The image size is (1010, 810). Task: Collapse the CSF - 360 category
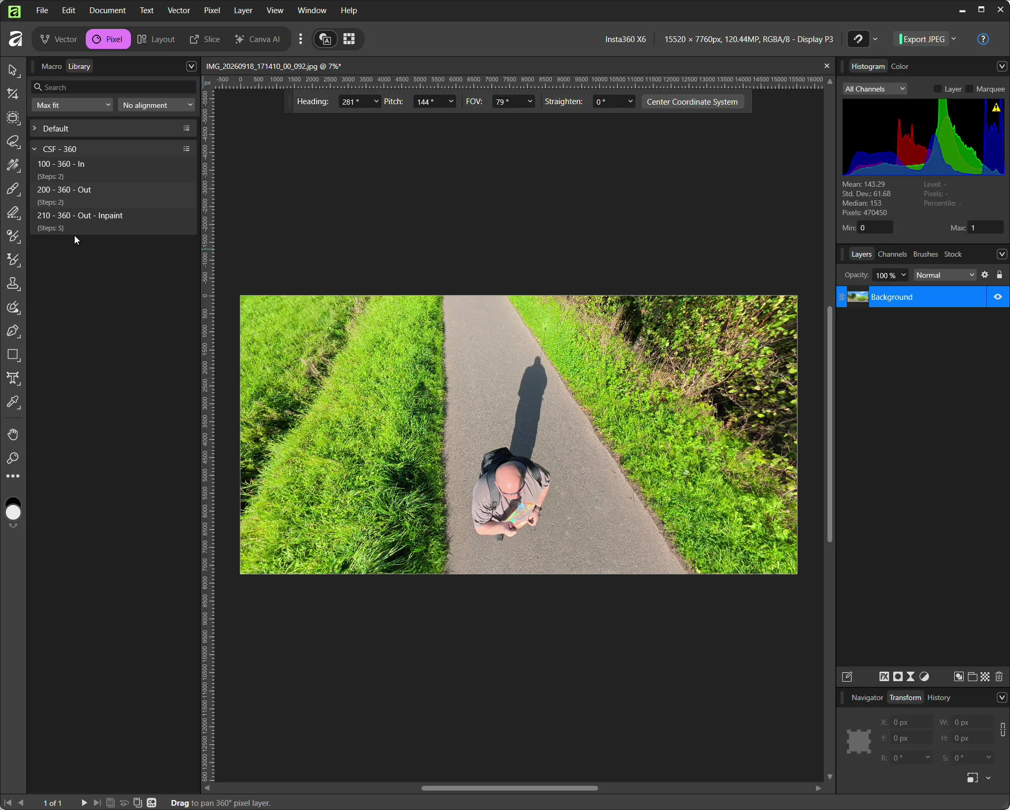35,149
